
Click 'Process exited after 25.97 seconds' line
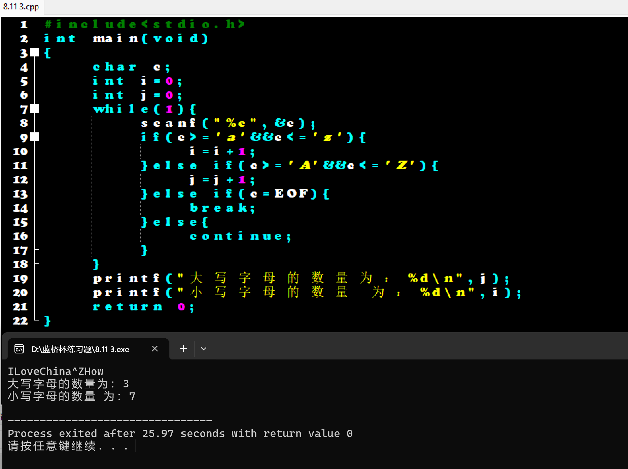pyautogui.click(x=180, y=434)
